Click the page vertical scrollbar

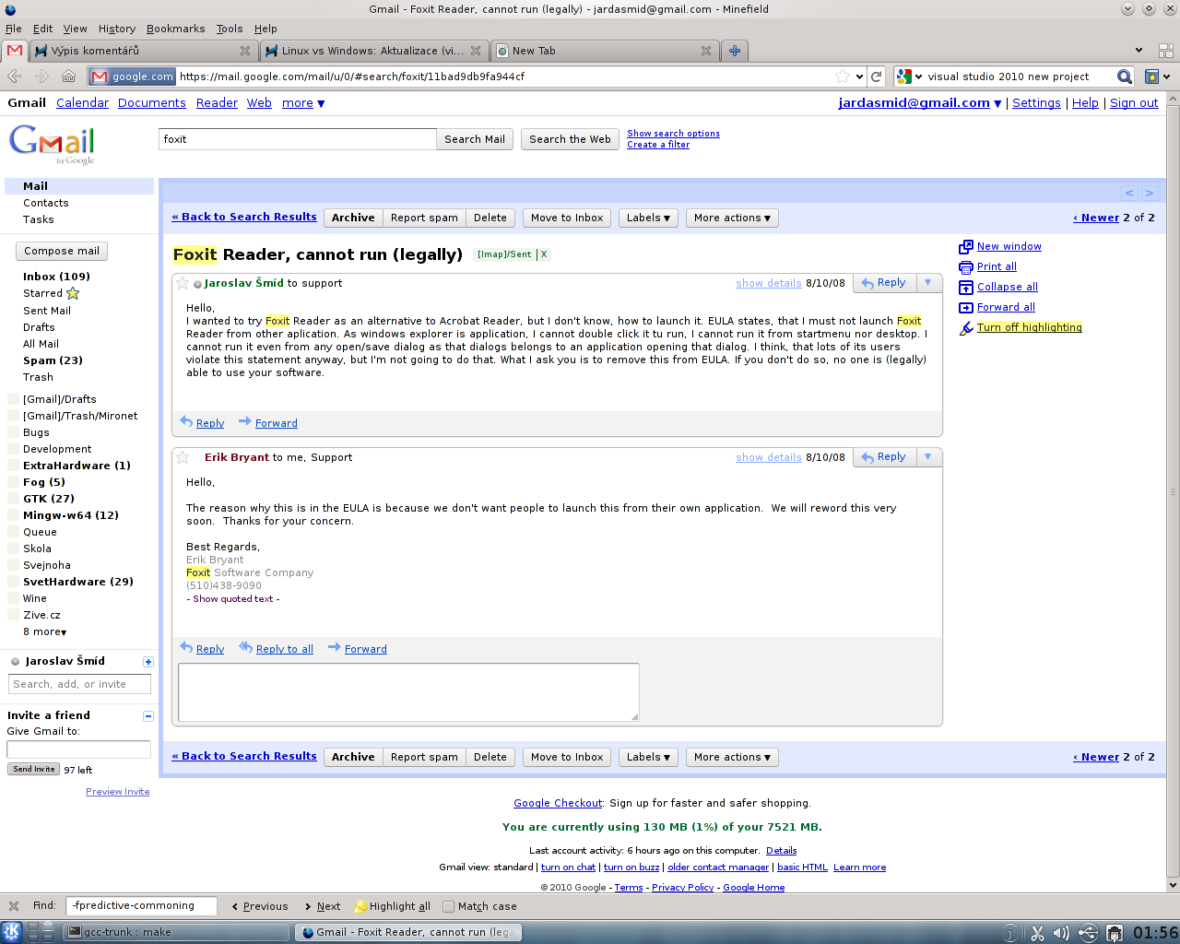(x=1173, y=491)
